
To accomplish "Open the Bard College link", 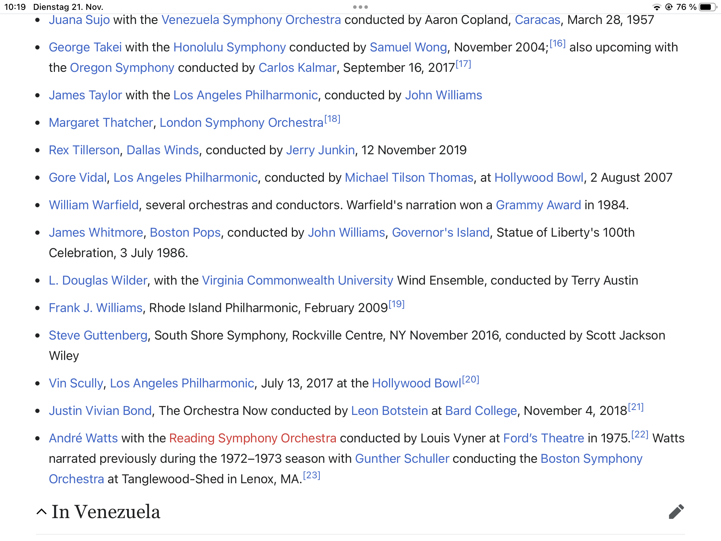I will pyautogui.click(x=481, y=411).
